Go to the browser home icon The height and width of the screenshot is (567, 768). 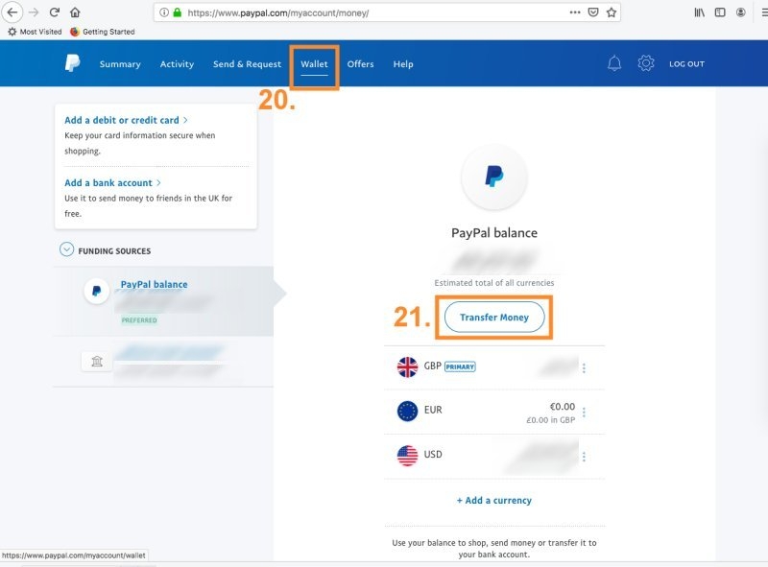click(75, 12)
